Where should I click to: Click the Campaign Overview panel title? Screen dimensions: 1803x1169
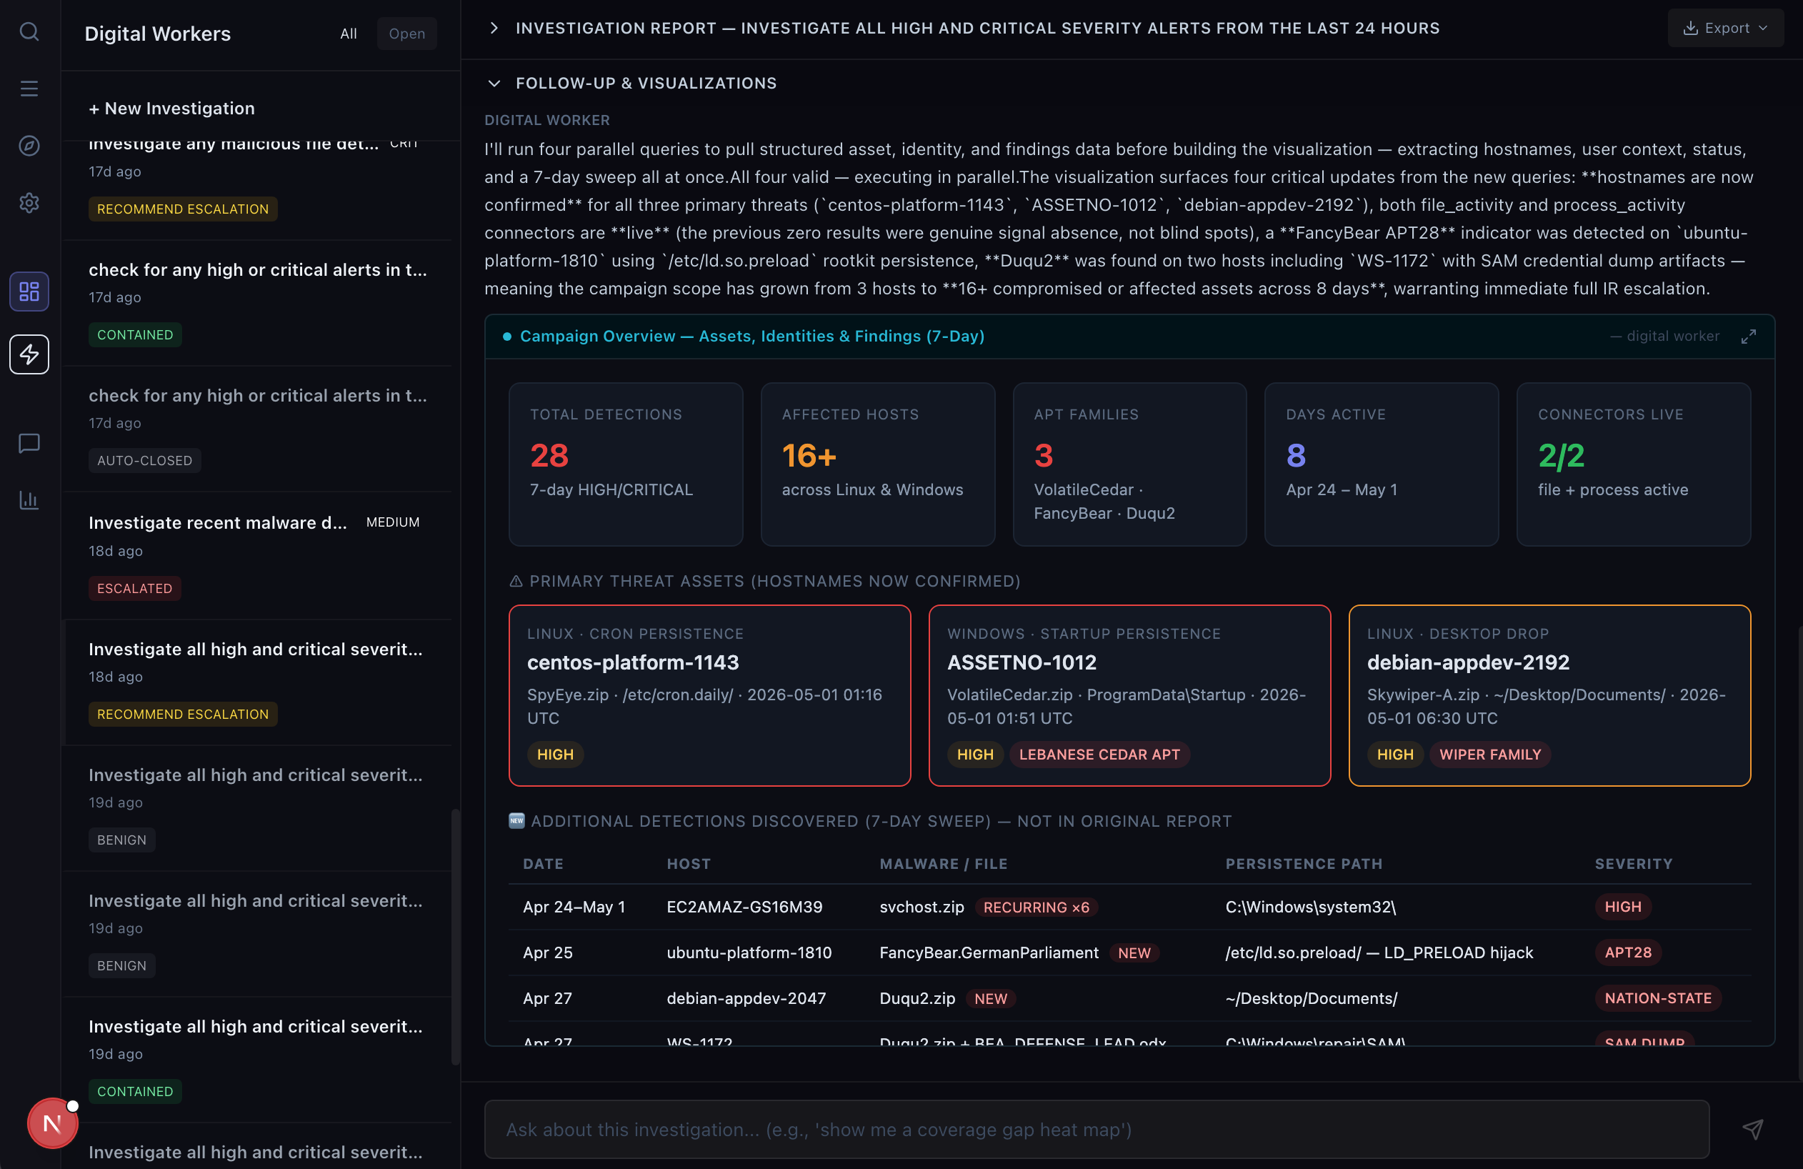point(751,337)
